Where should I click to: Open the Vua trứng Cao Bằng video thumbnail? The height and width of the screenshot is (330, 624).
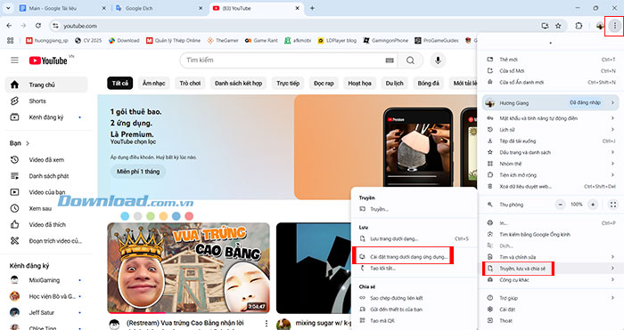[x=188, y=268]
